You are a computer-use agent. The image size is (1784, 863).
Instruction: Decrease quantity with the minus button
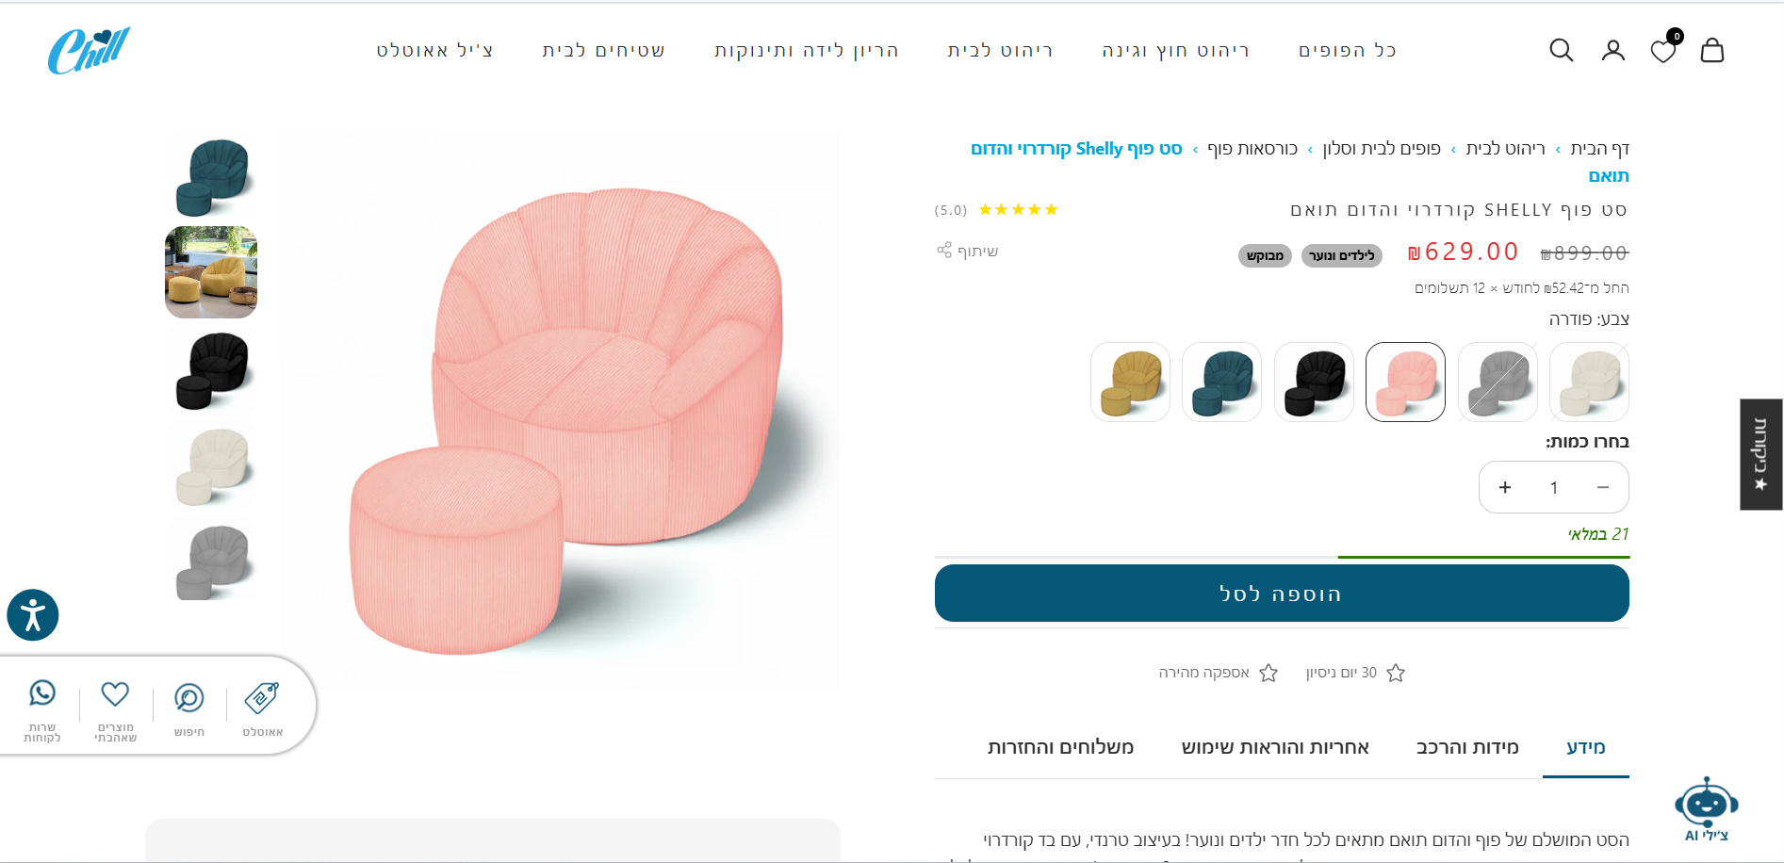(x=1602, y=487)
